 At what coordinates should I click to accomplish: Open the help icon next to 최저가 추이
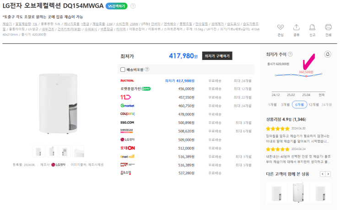(290, 54)
